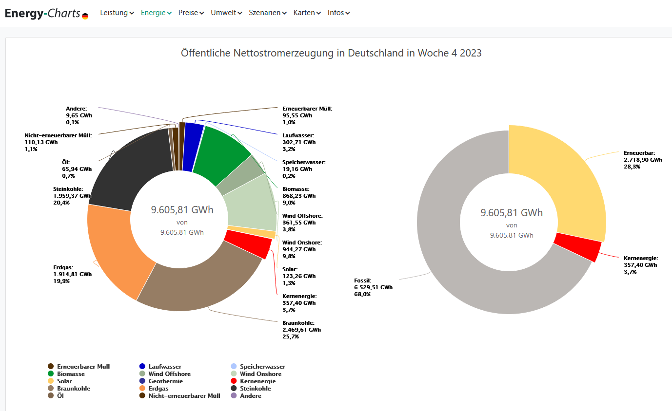672x411 pixels.
Task: Click the grey-green Wind Offshore slice
Action: (x=242, y=177)
